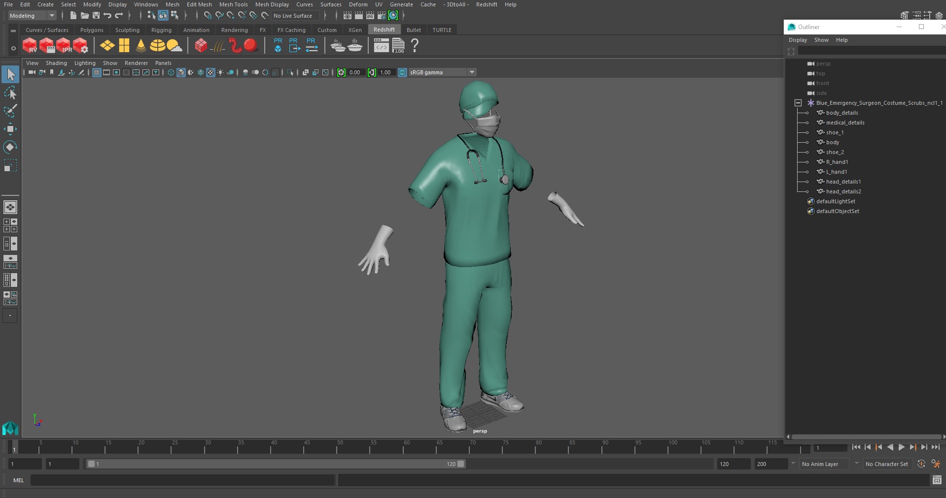Switch to XGen shelf tab
Image resolution: width=946 pixels, height=498 pixels.
pyautogui.click(x=355, y=30)
